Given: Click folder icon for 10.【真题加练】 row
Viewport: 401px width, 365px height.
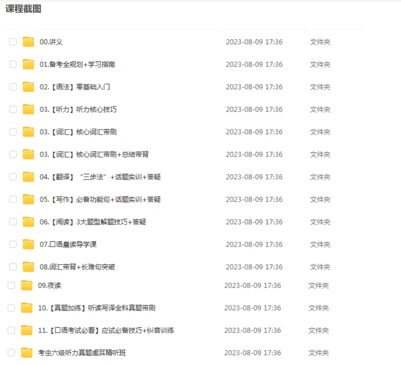Looking at the screenshot, I should [27, 308].
